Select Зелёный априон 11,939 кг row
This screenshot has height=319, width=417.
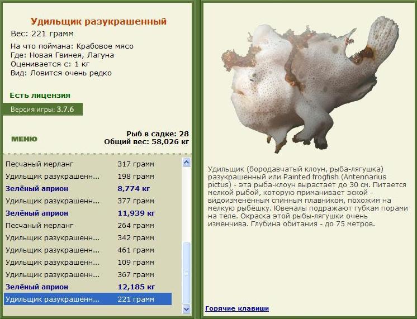(88, 213)
